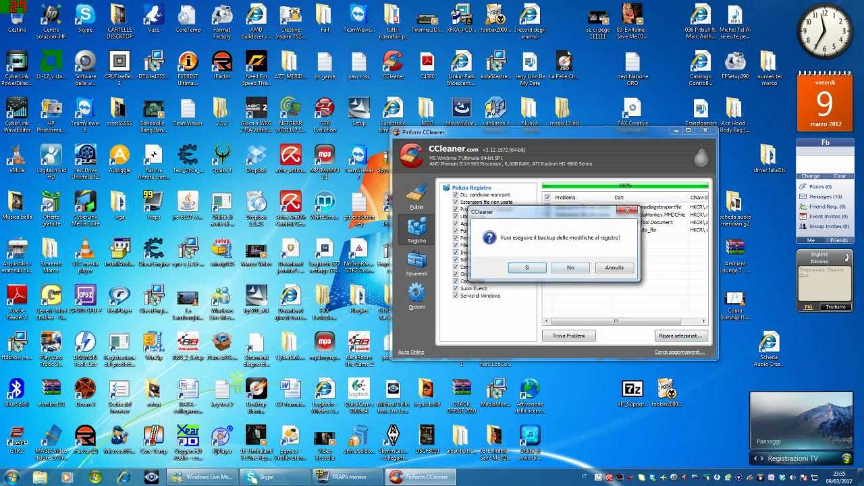Select the EVEREST Ultimate desktop icon
The width and height of the screenshot is (864, 486).
(x=188, y=69)
